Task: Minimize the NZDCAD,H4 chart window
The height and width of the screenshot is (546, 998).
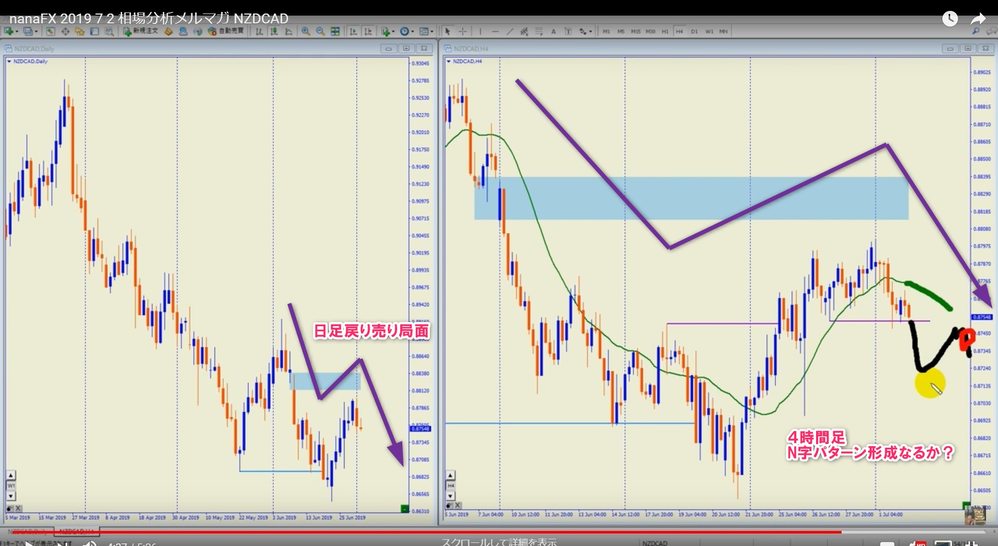Action: click(950, 48)
